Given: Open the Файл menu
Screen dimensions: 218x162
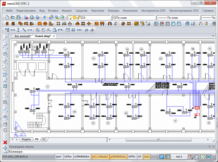Looking at the screenshot, I should tap(9, 11).
